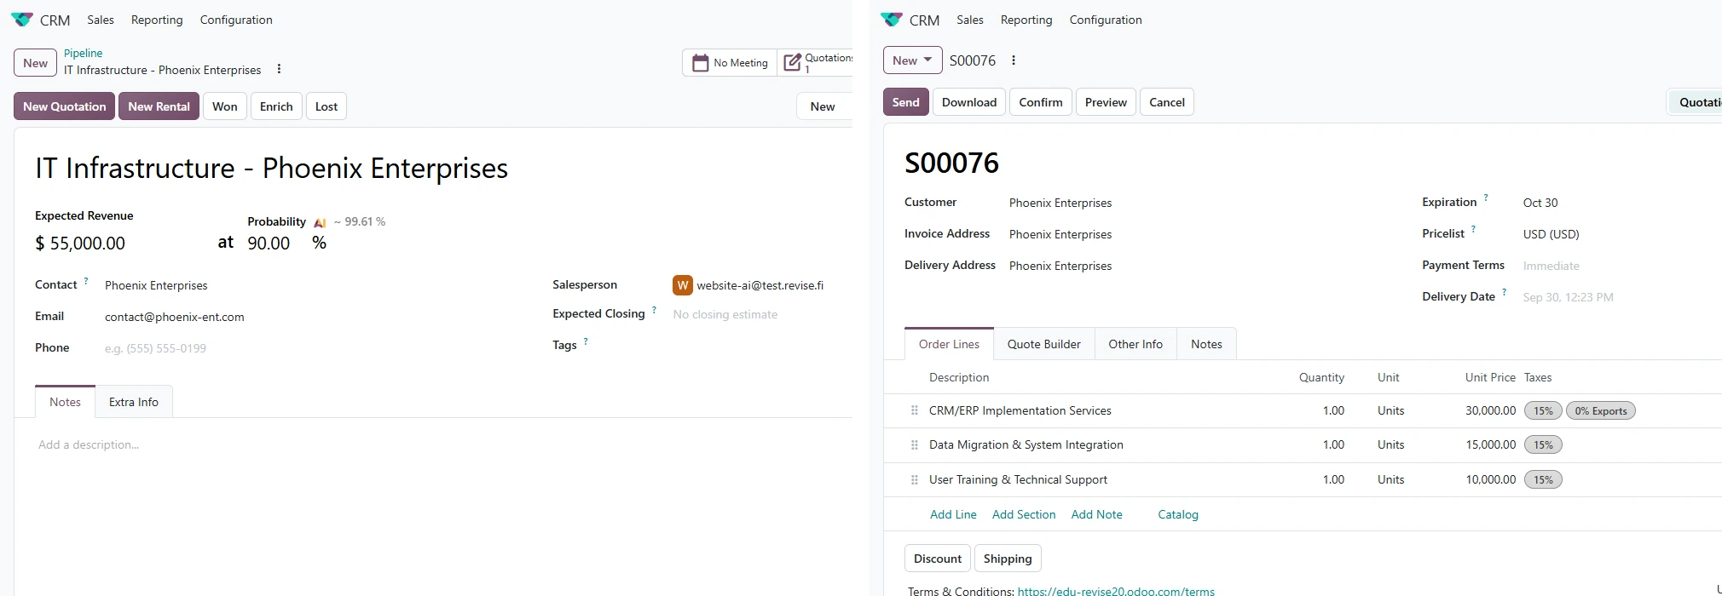Viewport: 1722px width, 596px height.
Task: Mark the opportunity as Won
Action: point(225,106)
